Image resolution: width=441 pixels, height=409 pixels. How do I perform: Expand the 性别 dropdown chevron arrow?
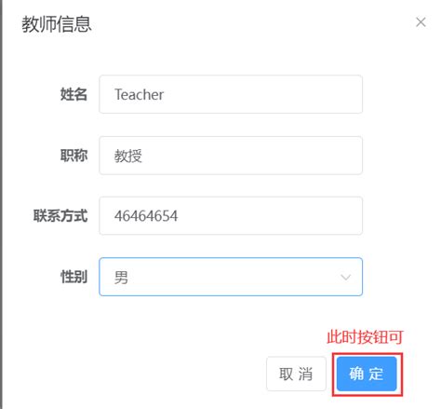[345, 277]
